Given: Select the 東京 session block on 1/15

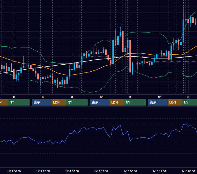Looking at the screenshot, I should click(158, 102).
